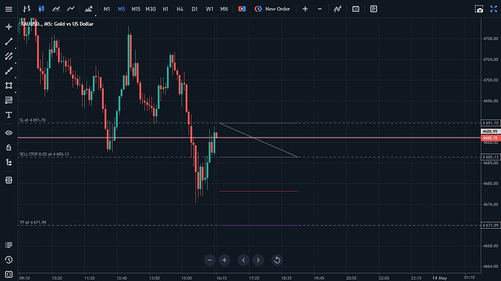Zoom in using bottom plus button
Screen dimensions: 501x281
(x=224, y=260)
